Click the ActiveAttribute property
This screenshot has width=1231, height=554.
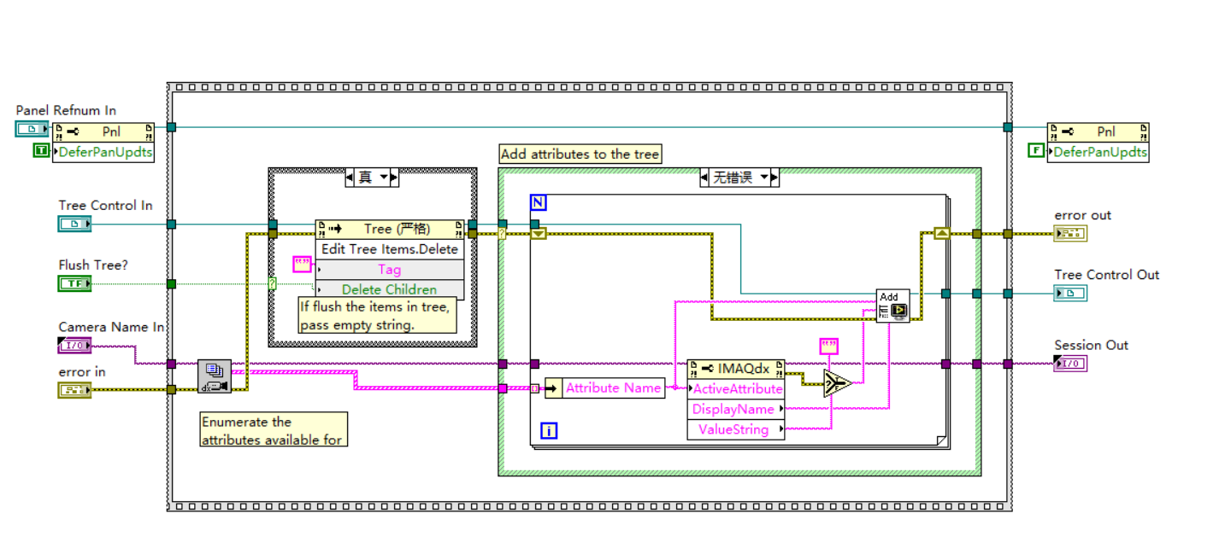[736, 389]
